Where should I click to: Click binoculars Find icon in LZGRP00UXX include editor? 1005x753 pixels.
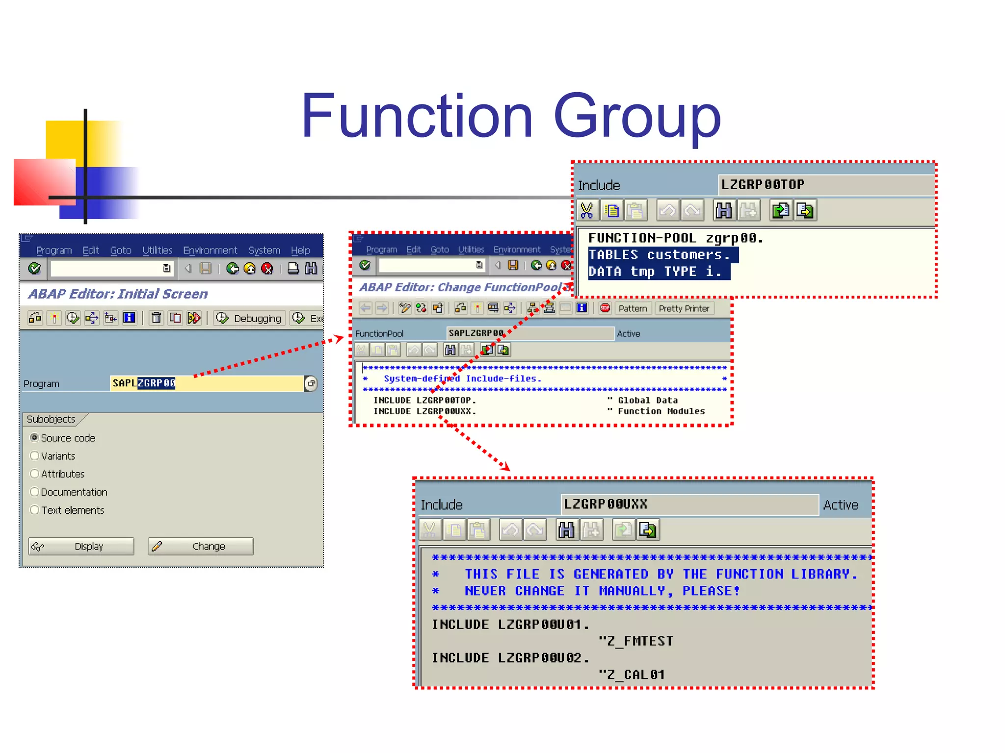[x=567, y=530]
